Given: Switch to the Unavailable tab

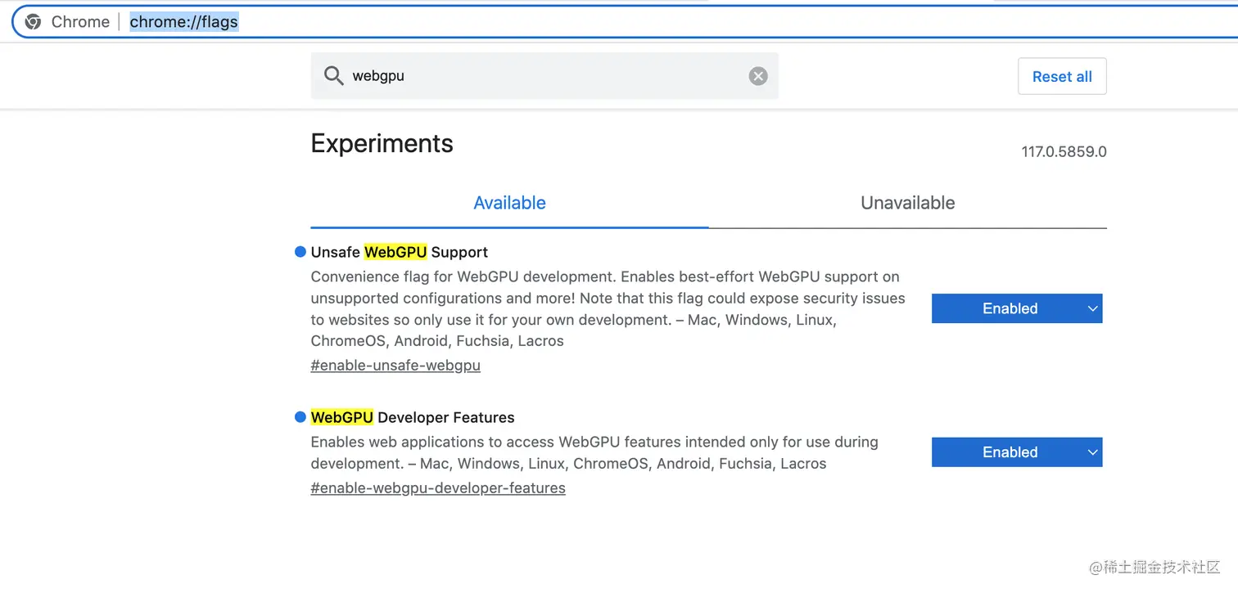Looking at the screenshot, I should [907, 203].
